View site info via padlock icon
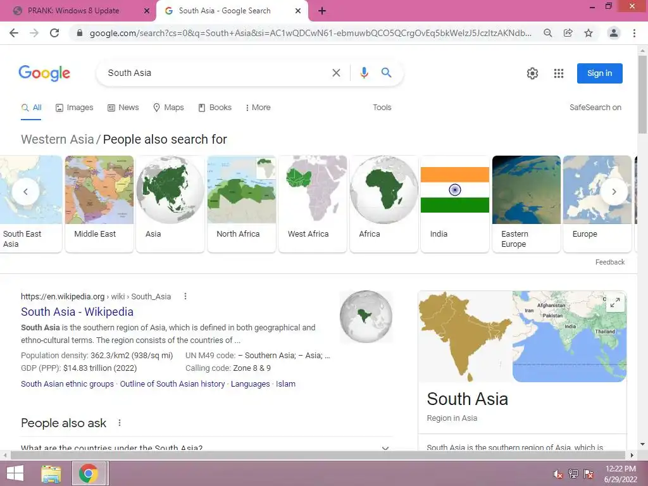The width and height of the screenshot is (648, 486). pos(80,33)
